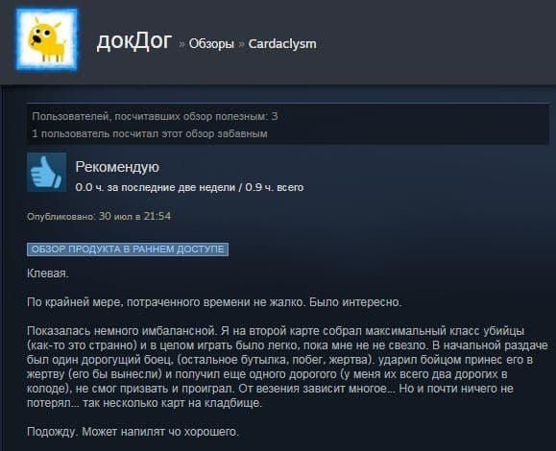Open the Cardaclysm game breadcrumb link

[282, 43]
